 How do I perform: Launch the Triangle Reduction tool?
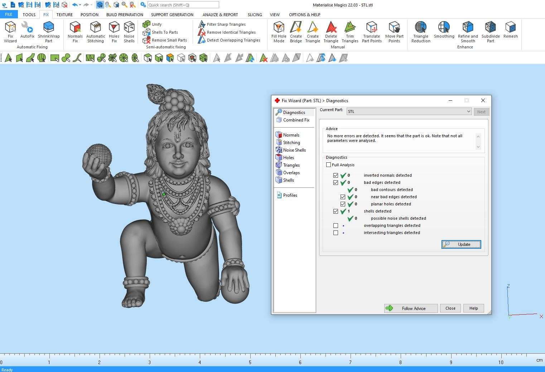(421, 32)
